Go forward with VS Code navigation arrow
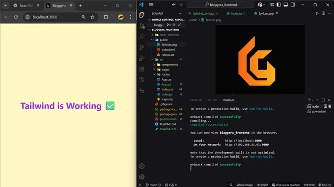 pyautogui.click(x=181, y=5)
